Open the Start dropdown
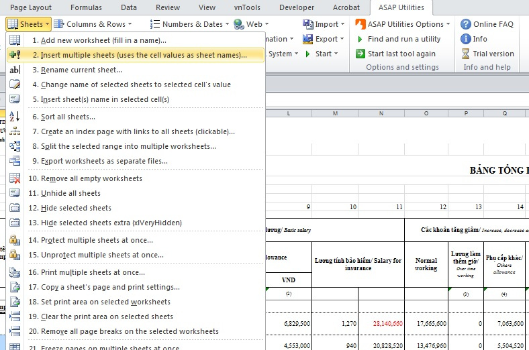Viewport: 529px width, 350px height. 322,54
